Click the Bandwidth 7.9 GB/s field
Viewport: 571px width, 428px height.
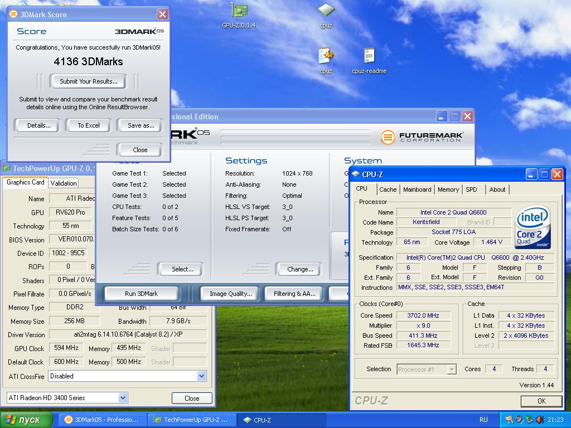pyautogui.click(x=178, y=321)
